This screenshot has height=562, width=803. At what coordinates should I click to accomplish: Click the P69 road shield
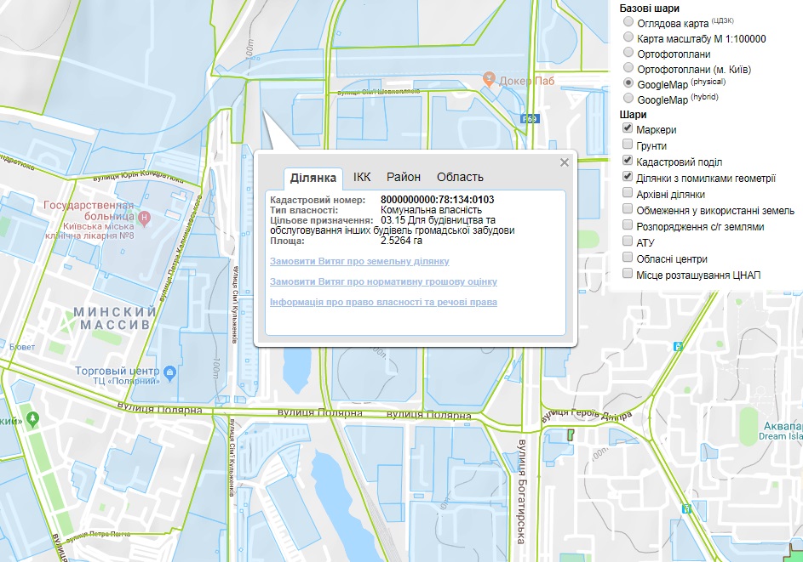tap(530, 120)
